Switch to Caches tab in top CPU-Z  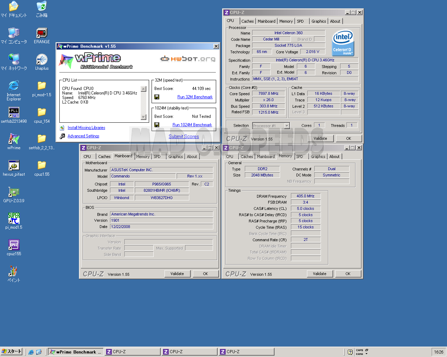pyautogui.click(x=247, y=21)
